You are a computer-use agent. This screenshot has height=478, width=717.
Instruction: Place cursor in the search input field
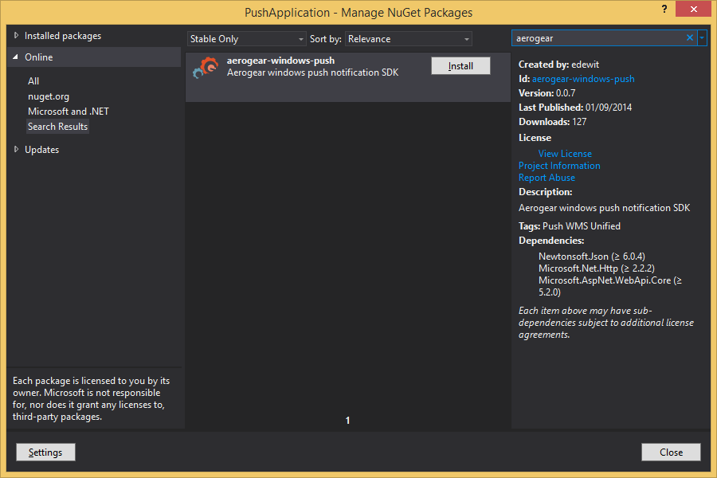click(x=597, y=37)
